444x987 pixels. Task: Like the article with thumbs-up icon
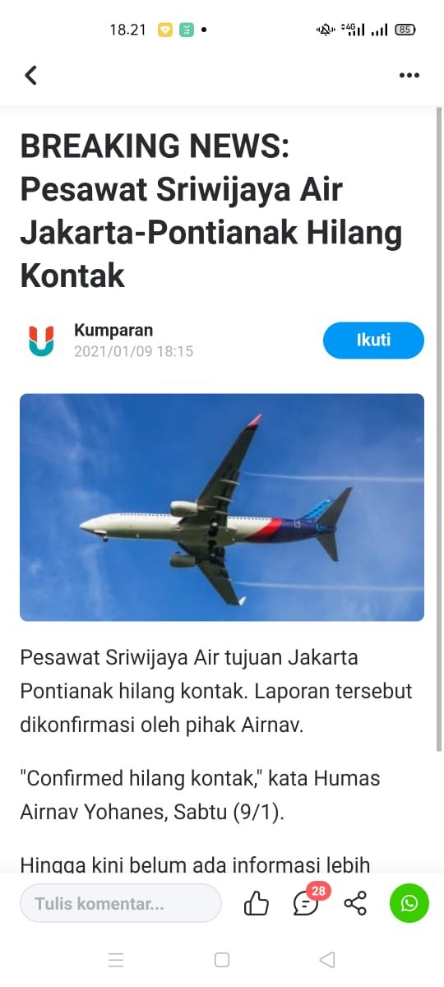(x=257, y=904)
